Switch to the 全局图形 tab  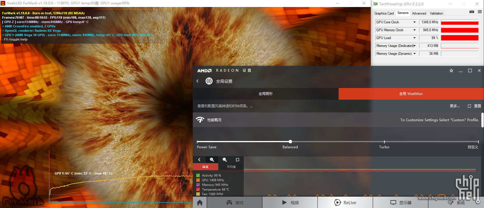click(266, 94)
